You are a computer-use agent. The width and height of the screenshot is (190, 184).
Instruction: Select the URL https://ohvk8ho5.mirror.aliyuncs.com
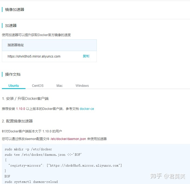(34, 56)
